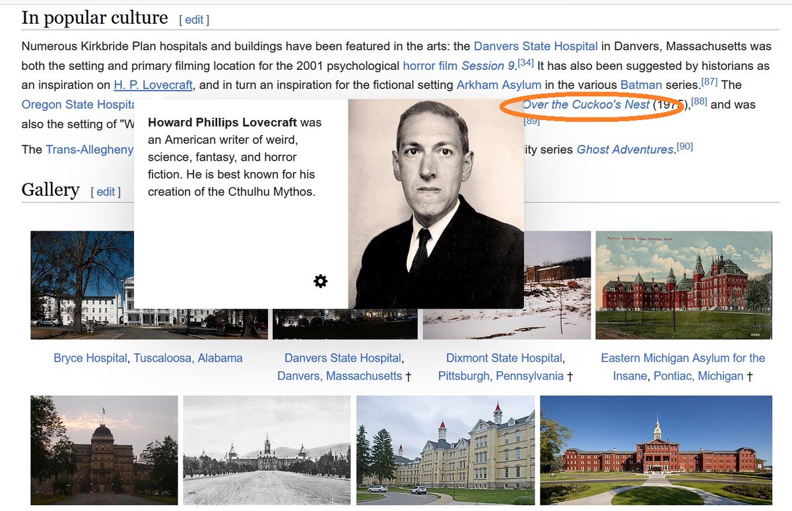Click the Pontiac, Michigan caption link
The image size is (792, 511).
point(698,376)
